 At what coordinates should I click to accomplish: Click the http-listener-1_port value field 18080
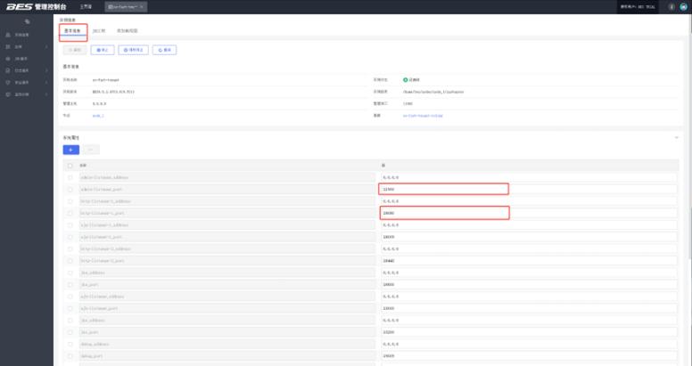529,214
